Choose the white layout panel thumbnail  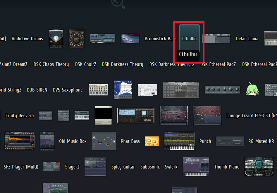147,90
